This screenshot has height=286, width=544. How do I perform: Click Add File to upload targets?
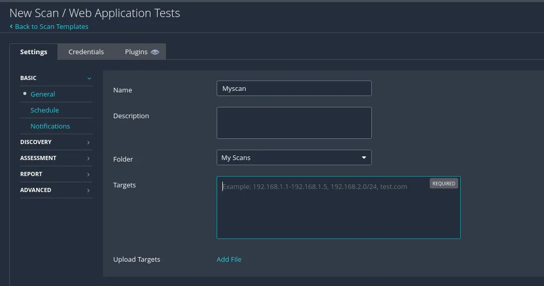click(x=229, y=259)
